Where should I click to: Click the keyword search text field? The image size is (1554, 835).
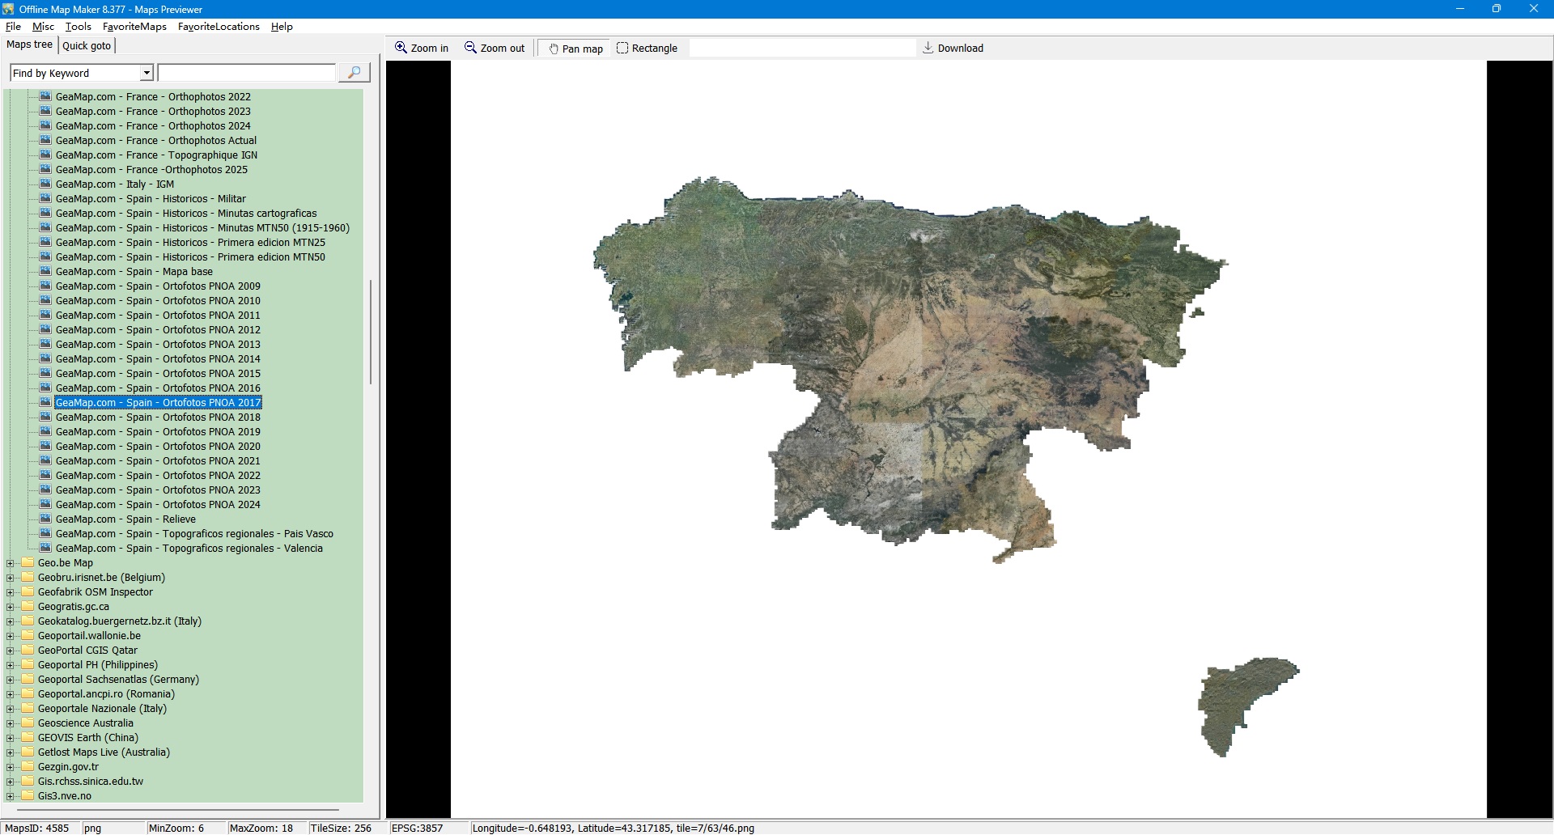tap(247, 73)
